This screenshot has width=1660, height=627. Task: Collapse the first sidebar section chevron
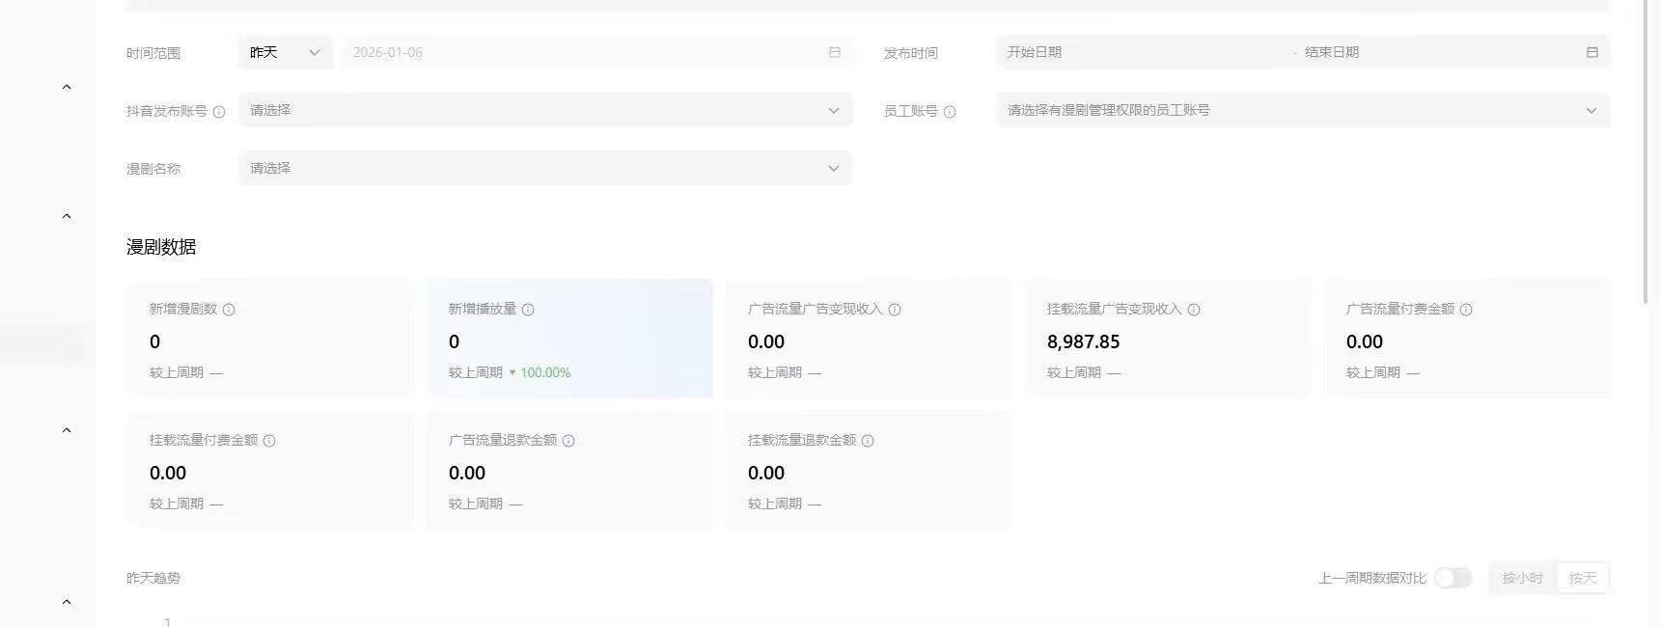tap(67, 87)
